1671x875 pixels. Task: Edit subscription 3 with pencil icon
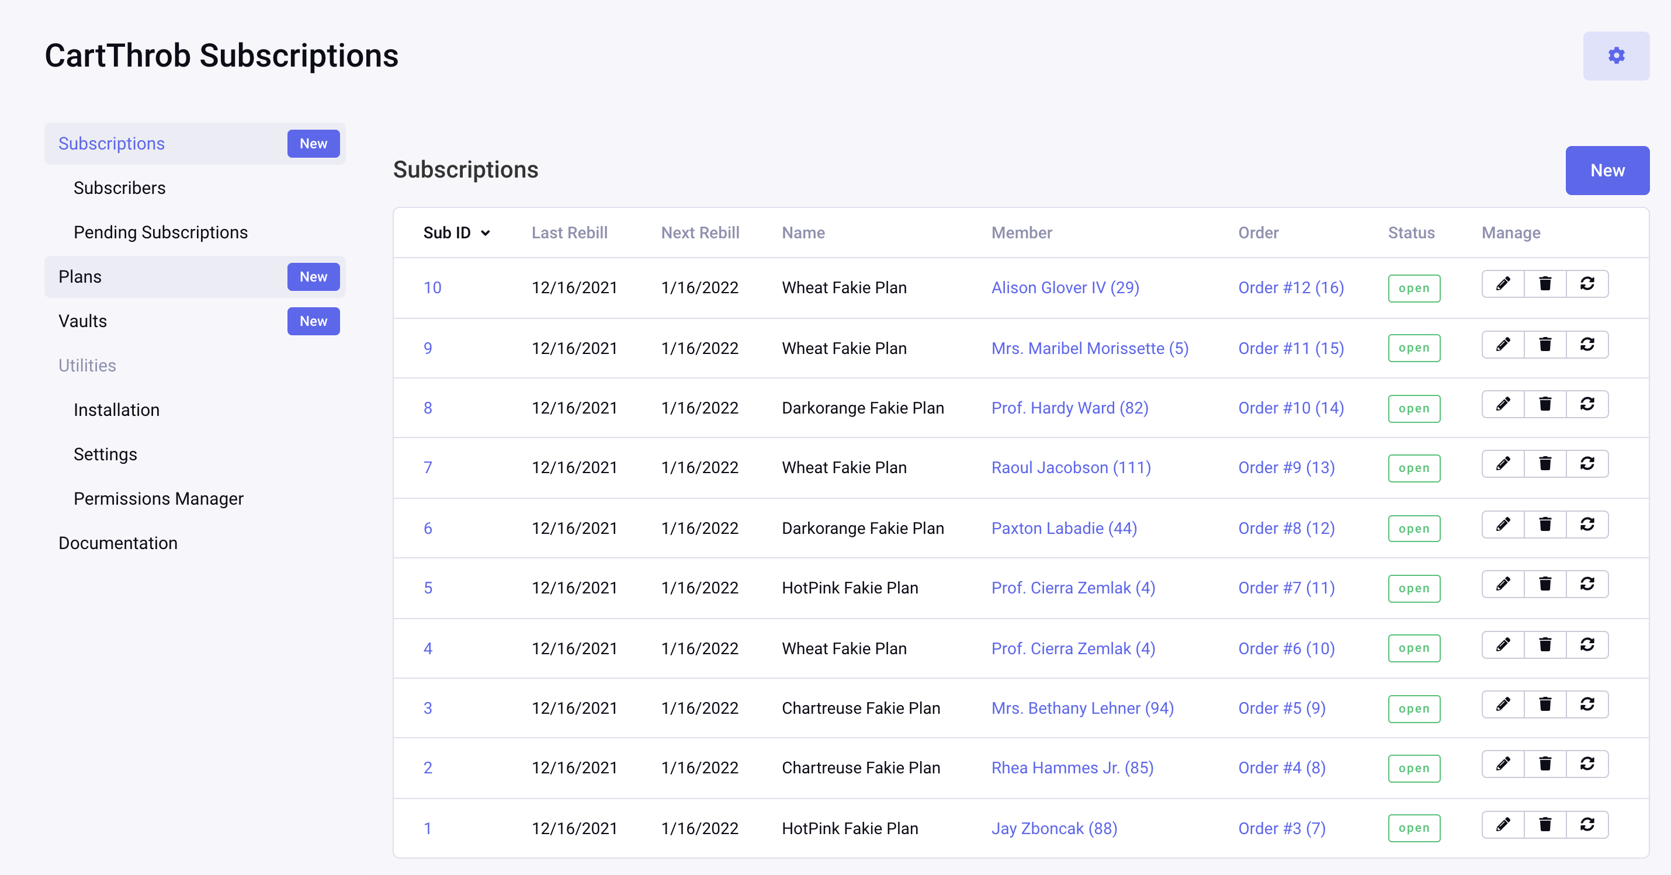[x=1503, y=704]
